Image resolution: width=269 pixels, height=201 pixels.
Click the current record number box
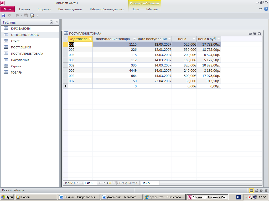tap(90, 183)
